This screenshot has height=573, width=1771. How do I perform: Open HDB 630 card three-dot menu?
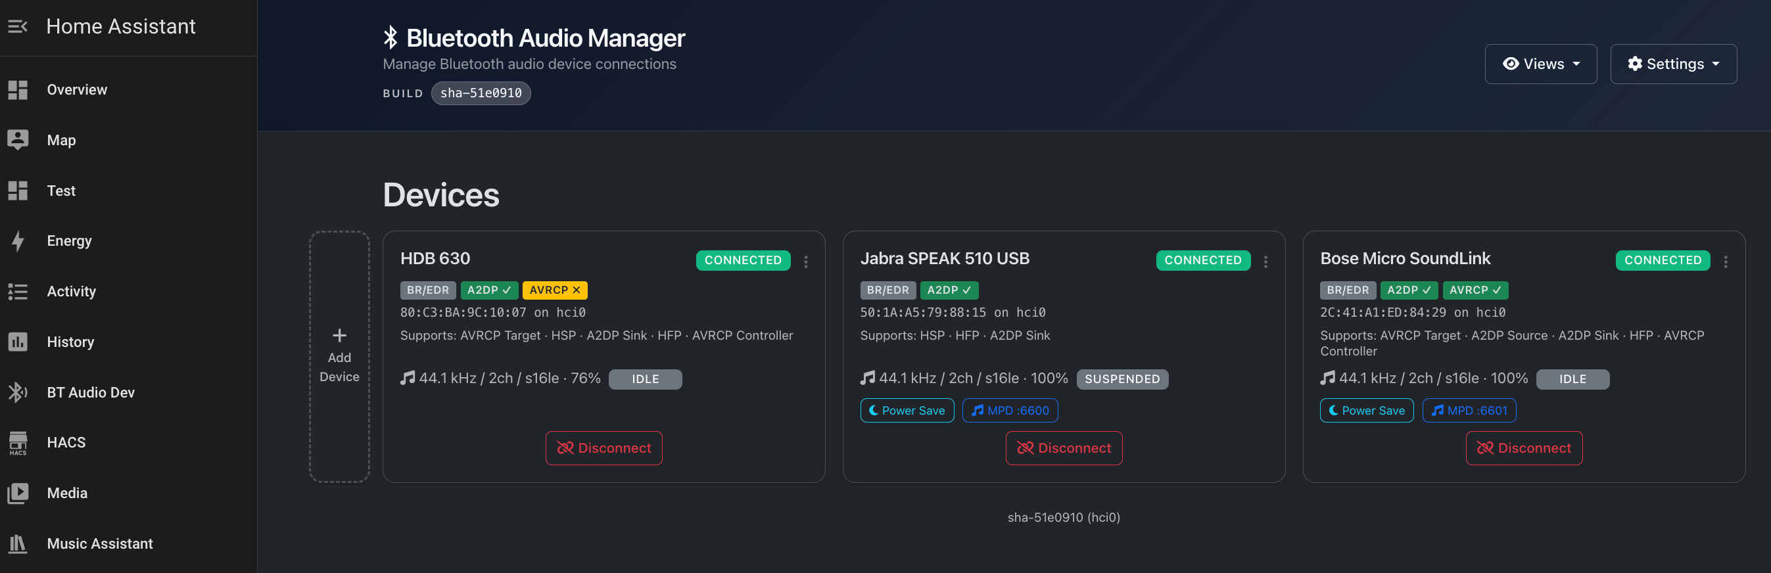click(806, 262)
